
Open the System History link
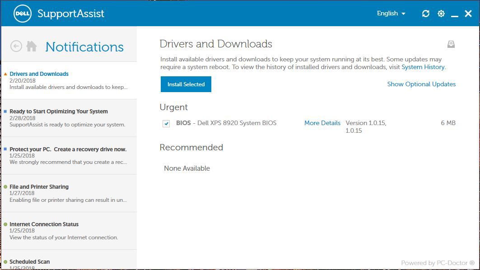tap(423, 67)
